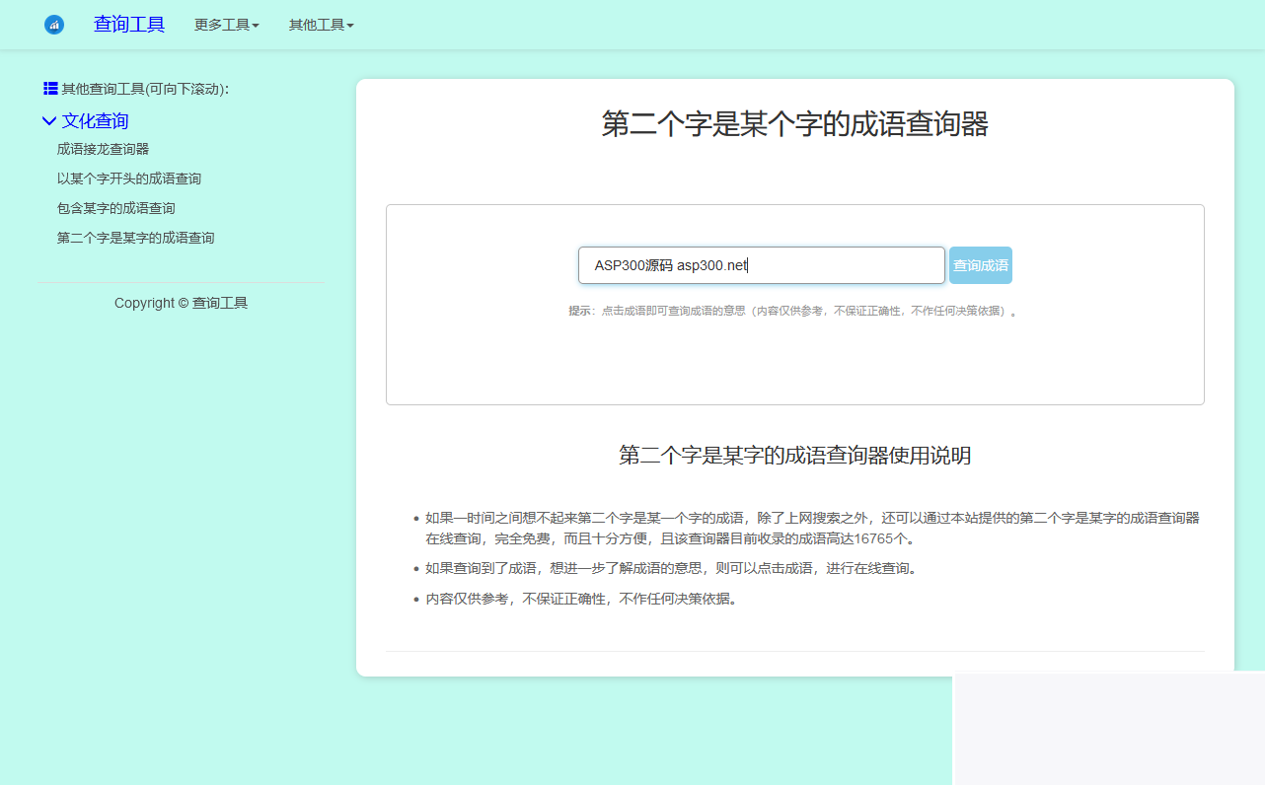Click the list icon beside 其他查询工具
The width and height of the screenshot is (1265, 785).
(49, 88)
